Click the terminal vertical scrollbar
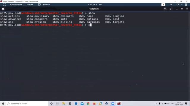This screenshot has height=106, width=190. (189, 56)
